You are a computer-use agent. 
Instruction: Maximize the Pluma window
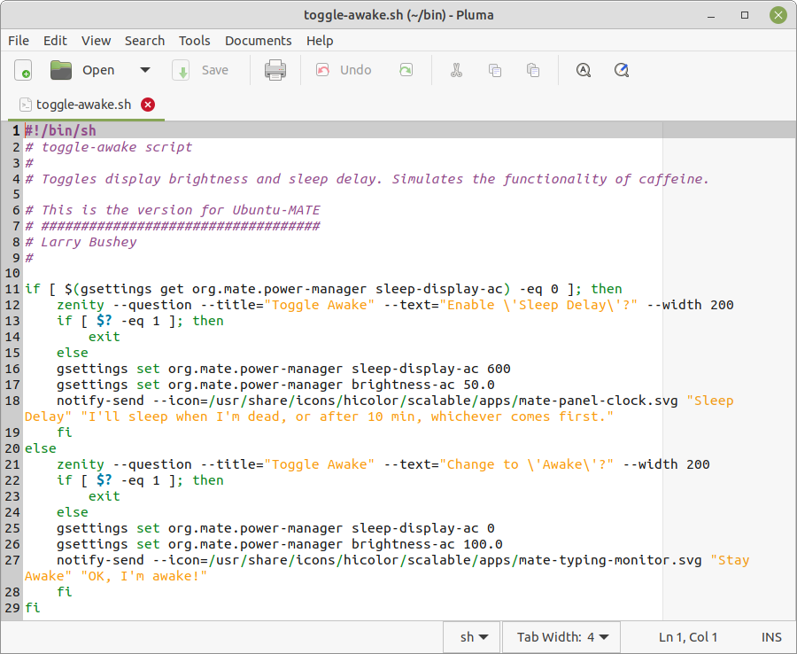point(745,15)
